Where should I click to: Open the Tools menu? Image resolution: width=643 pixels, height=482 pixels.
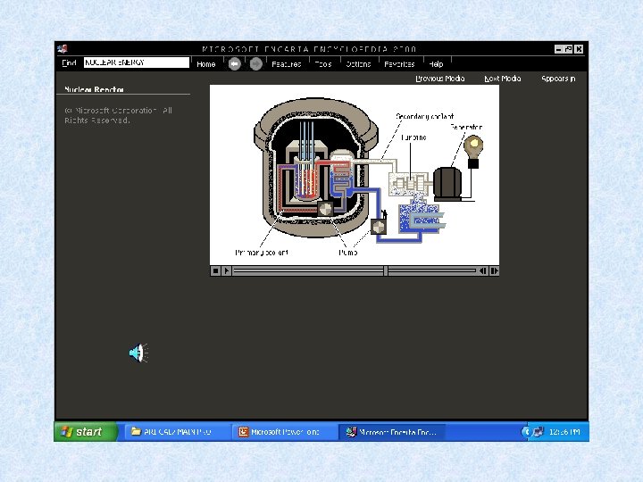click(323, 64)
